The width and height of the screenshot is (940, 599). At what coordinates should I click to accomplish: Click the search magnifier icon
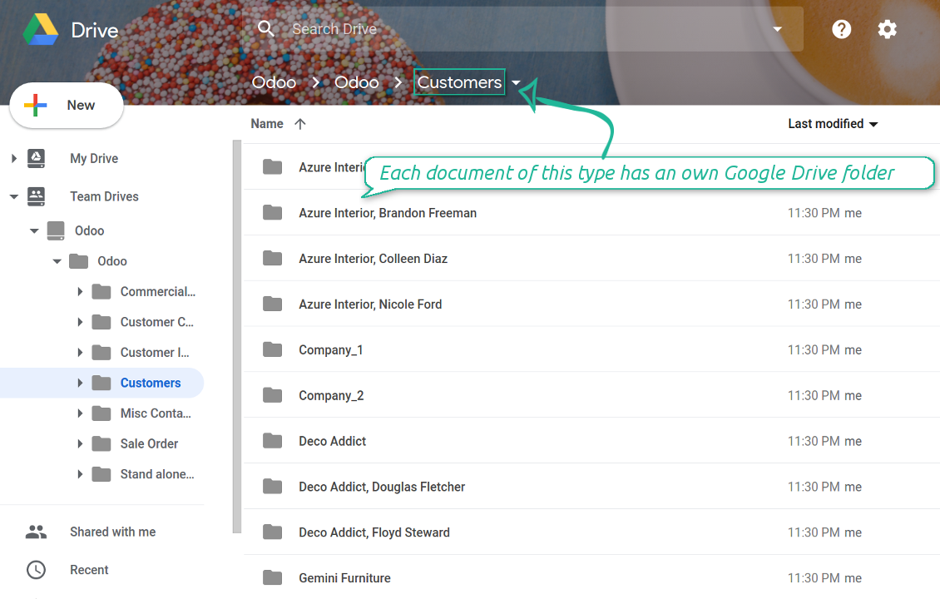tap(265, 28)
